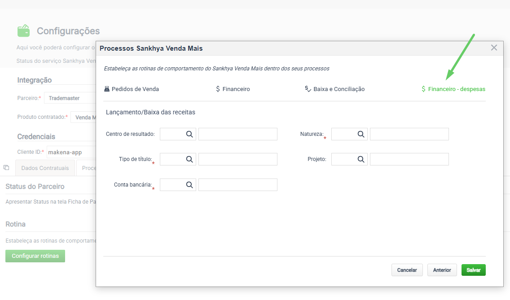The height and width of the screenshot is (300, 510).
Task: Go back with the Anterior button
Action: click(x=442, y=270)
